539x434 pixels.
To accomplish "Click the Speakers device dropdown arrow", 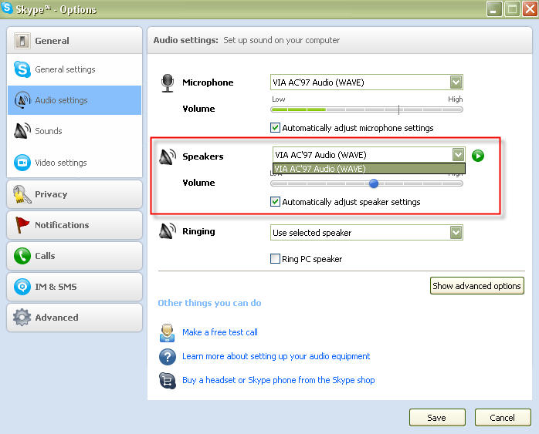I will pyautogui.click(x=458, y=155).
